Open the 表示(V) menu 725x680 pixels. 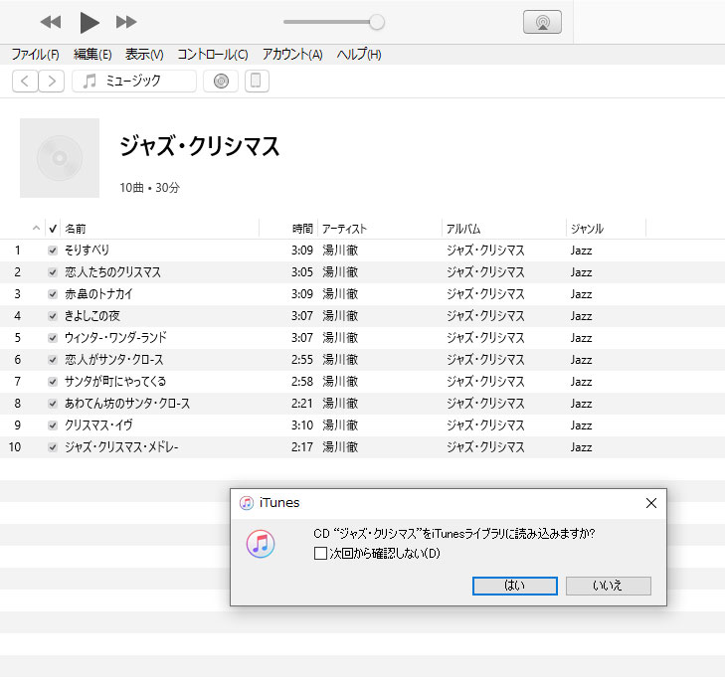(144, 55)
